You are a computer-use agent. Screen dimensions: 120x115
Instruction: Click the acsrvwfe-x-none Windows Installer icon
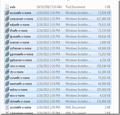click(x=7, y=13)
